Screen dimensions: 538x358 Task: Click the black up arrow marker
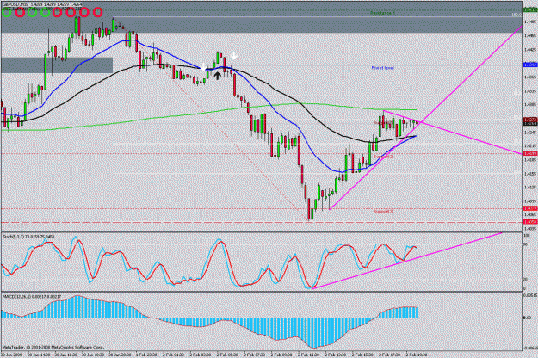217,76
